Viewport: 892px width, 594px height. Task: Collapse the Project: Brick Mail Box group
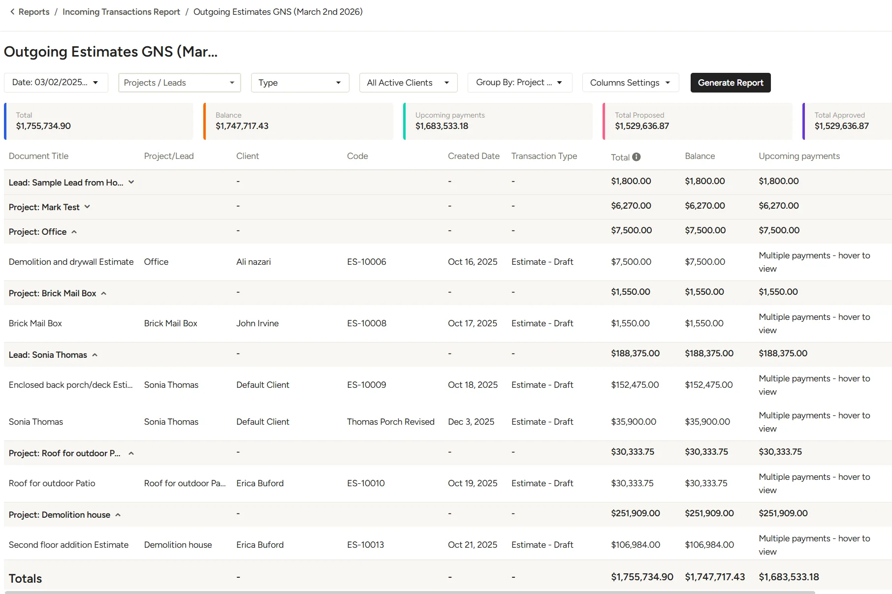pyautogui.click(x=104, y=293)
